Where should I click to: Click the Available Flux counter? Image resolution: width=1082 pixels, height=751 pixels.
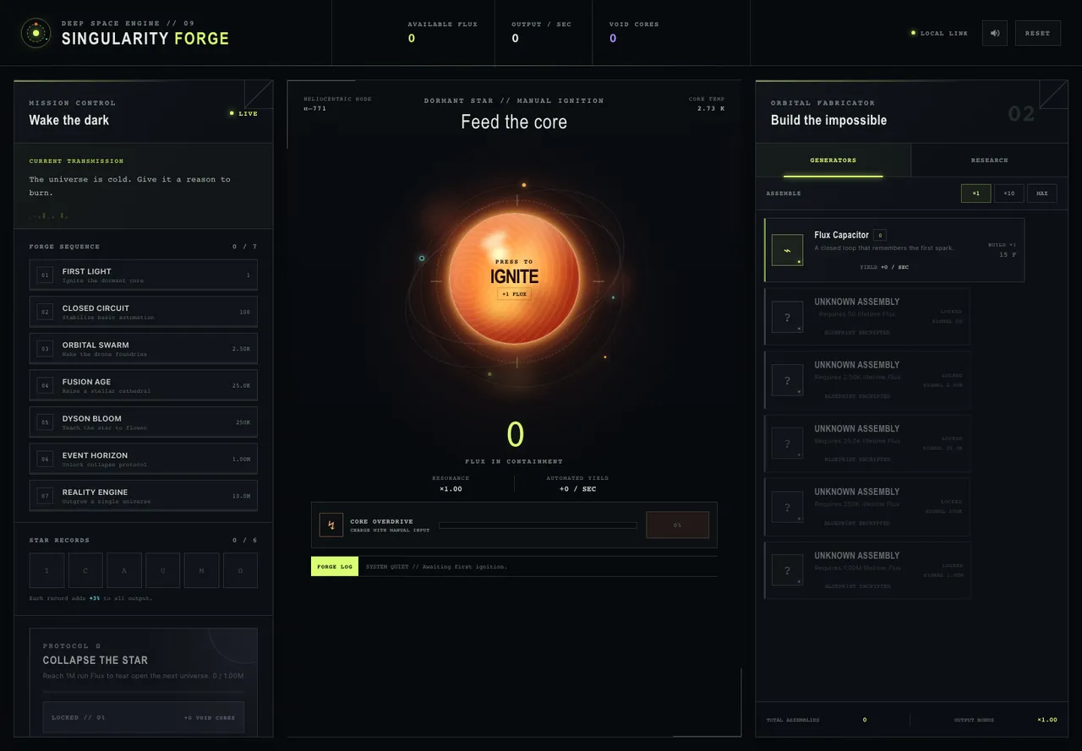(442, 32)
